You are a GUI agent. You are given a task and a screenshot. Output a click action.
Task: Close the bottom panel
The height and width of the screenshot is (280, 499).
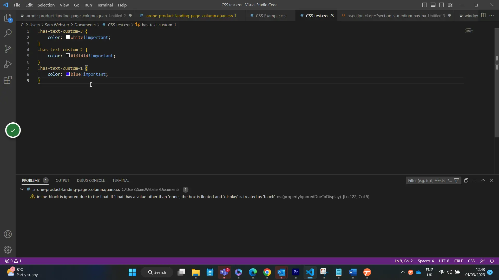click(491, 180)
